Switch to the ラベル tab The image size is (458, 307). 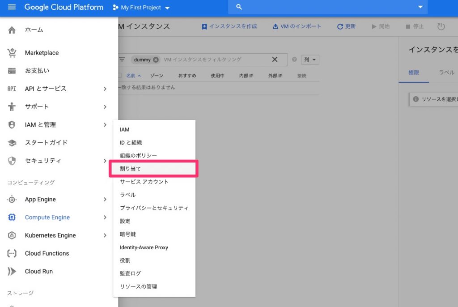[446, 72]
